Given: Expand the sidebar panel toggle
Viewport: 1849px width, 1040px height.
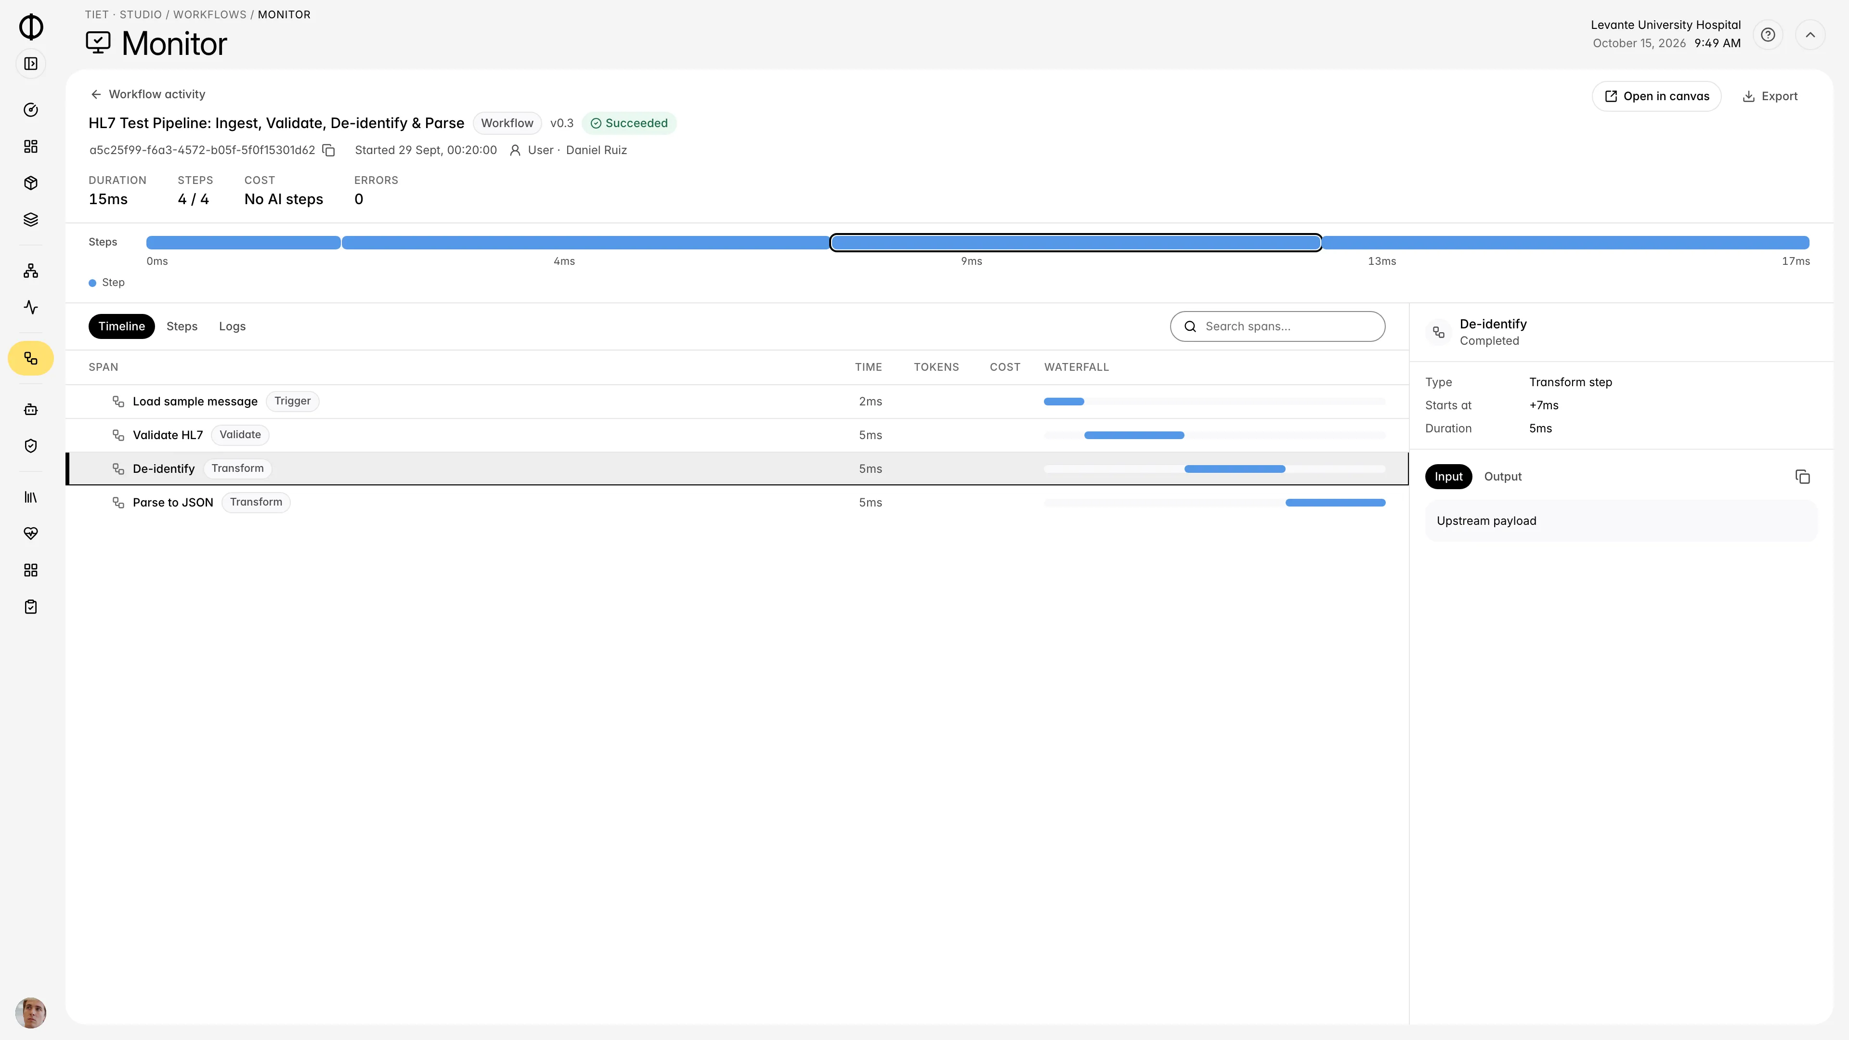Looking at the screenshot, I should point(31,64).
